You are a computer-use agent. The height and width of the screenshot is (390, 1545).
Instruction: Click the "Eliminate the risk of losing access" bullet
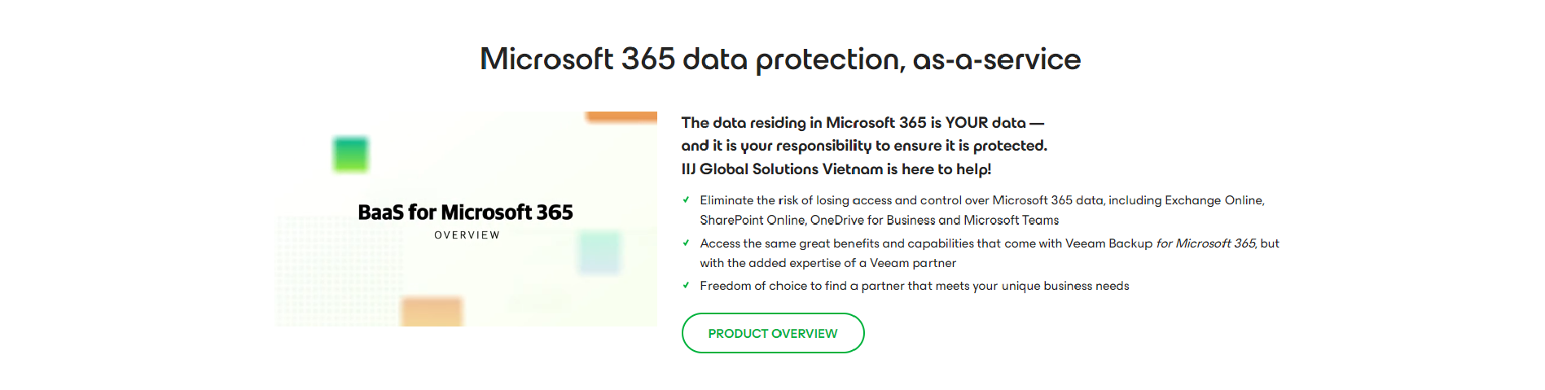point(981,200)
